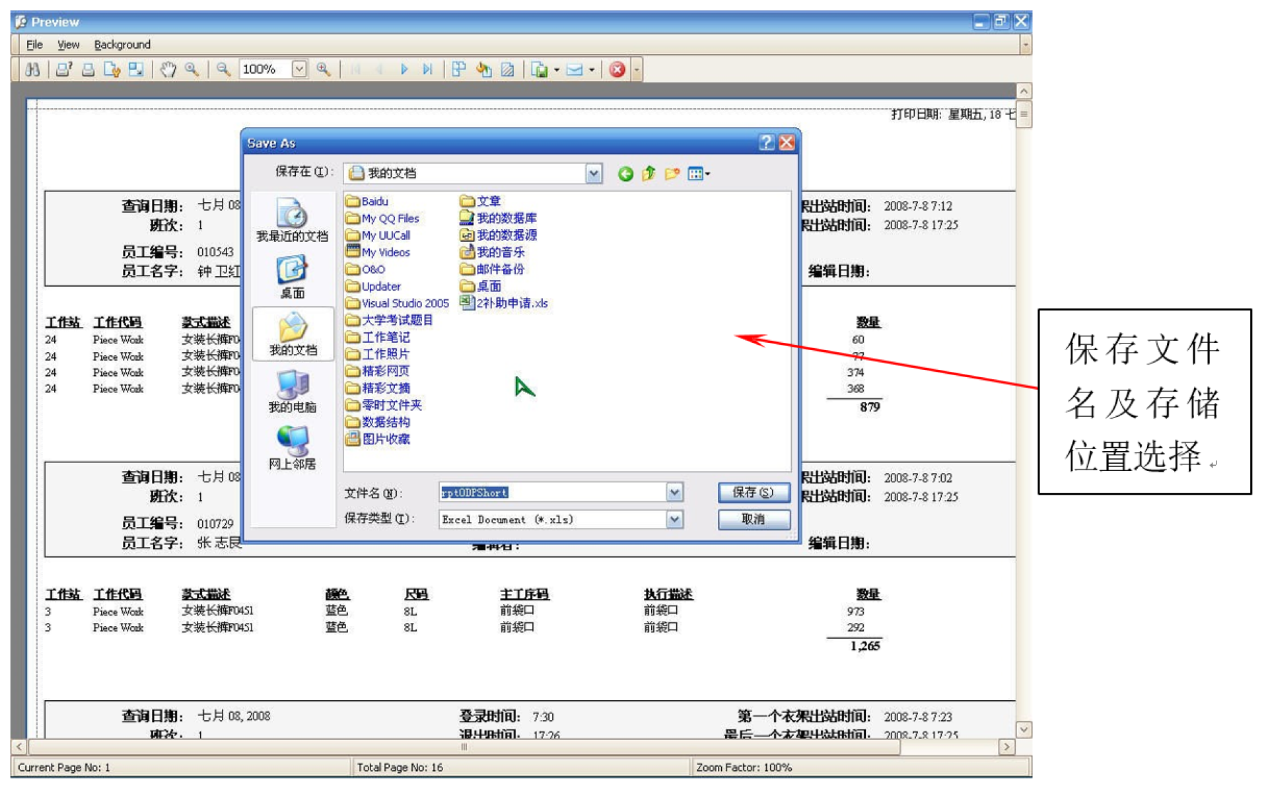
Task: Open the zoom percentage dropdown
Action: pyautogui.click(x=299, y=69)
